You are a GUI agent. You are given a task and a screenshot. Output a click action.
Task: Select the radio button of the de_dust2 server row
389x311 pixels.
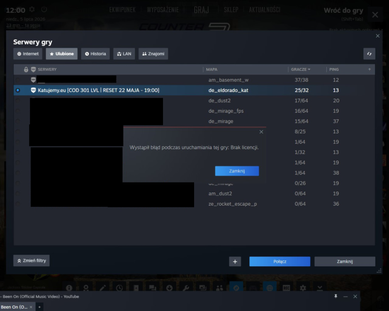[x=17, y=101]
